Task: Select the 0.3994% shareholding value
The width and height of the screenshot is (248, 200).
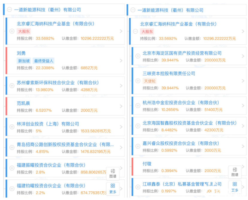Action: pyautogui.click(x=169, y=171)
